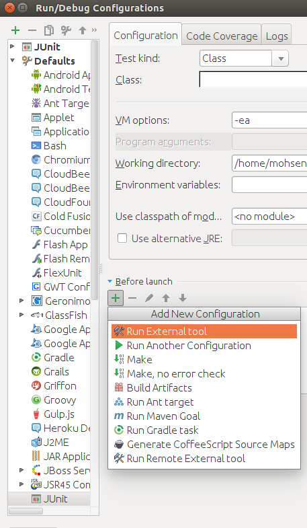
Task: Select Generate CoffeeScript Source Maps
Action: [204, 445]
